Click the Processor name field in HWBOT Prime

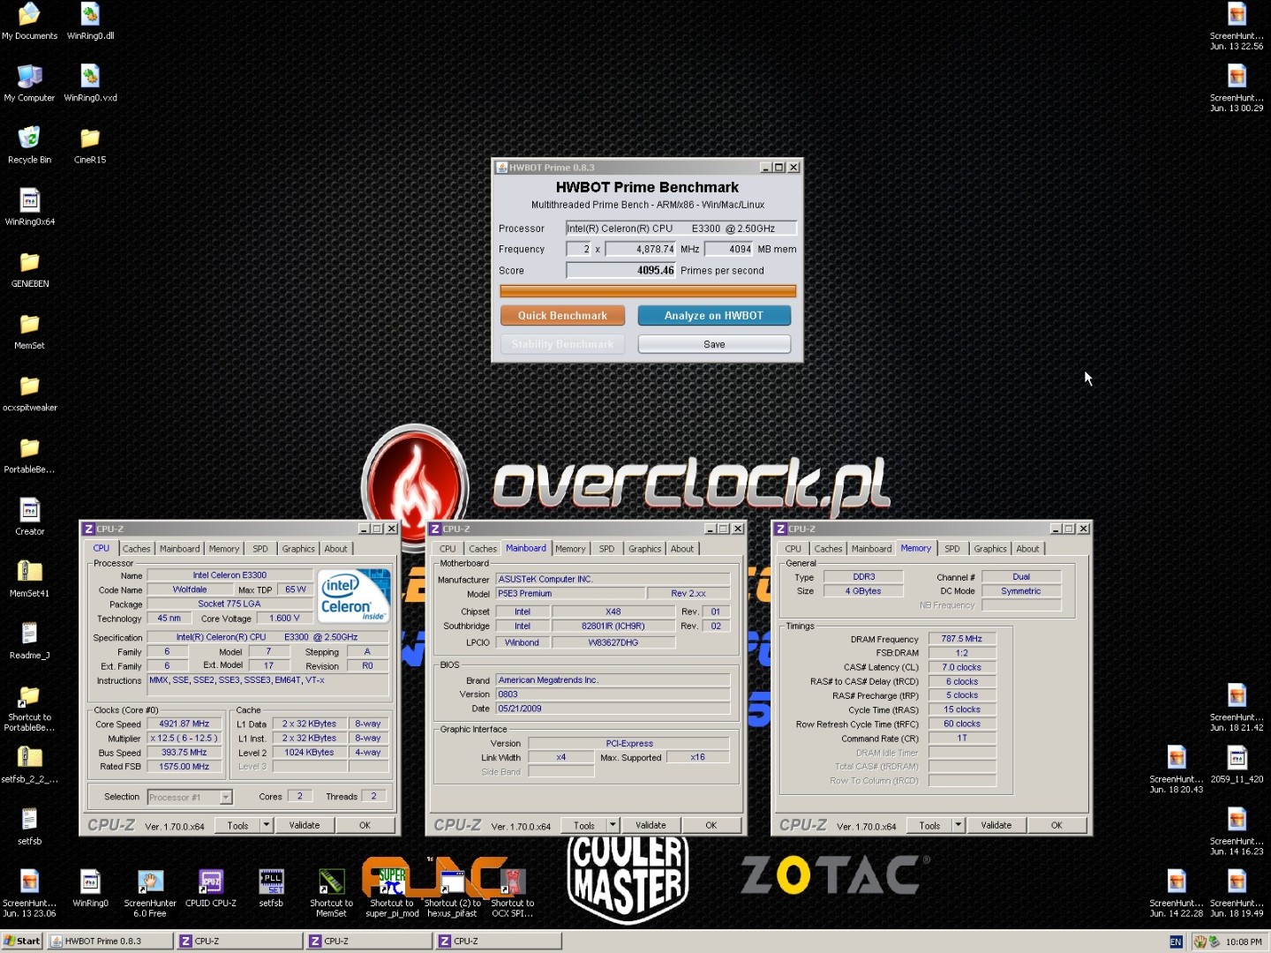pyautogui.click(x=681, y=229)
